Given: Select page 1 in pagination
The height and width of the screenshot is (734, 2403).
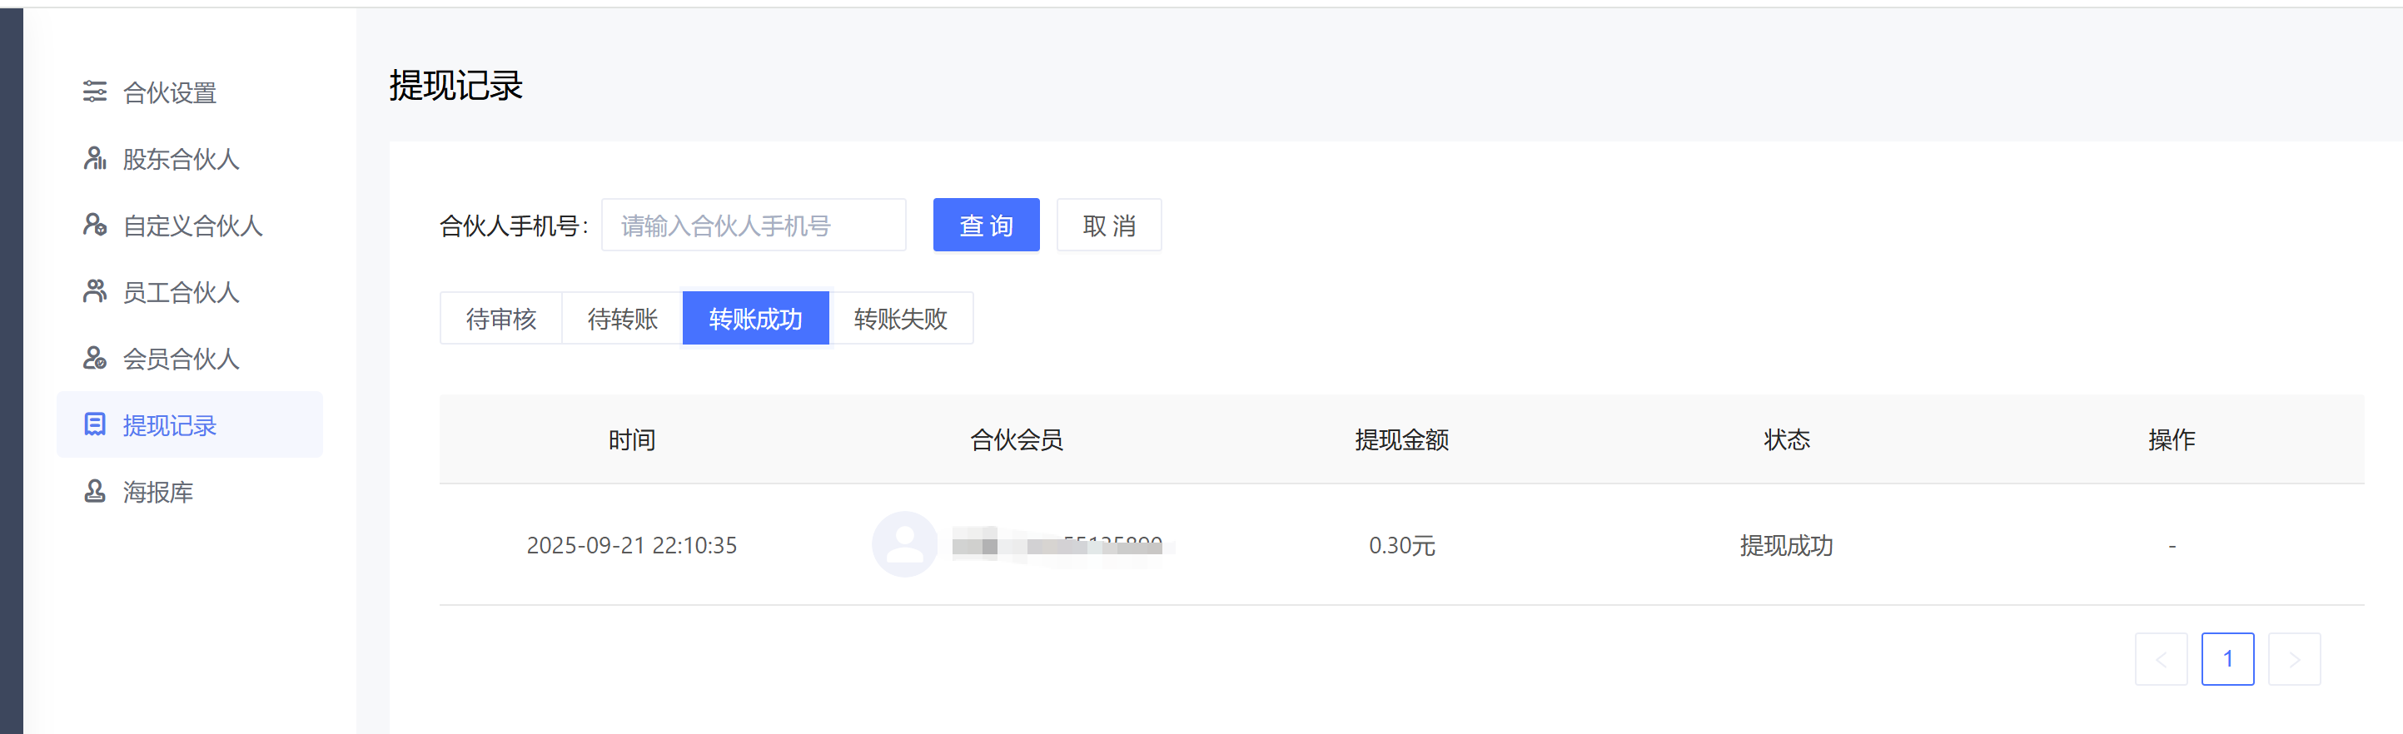Looking at the screenshot, I should click(x=2227, y=659).
